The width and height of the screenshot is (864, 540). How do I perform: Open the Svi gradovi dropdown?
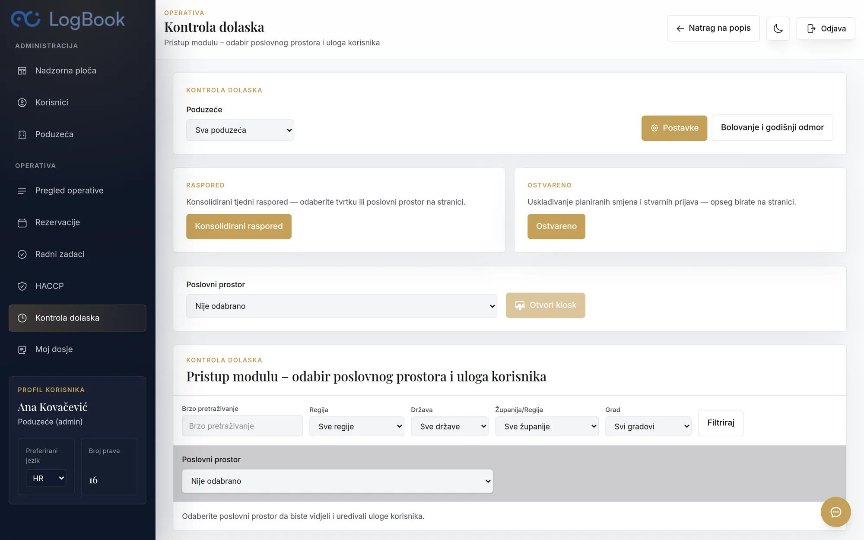pyautogui.click(x=648, y=426)
